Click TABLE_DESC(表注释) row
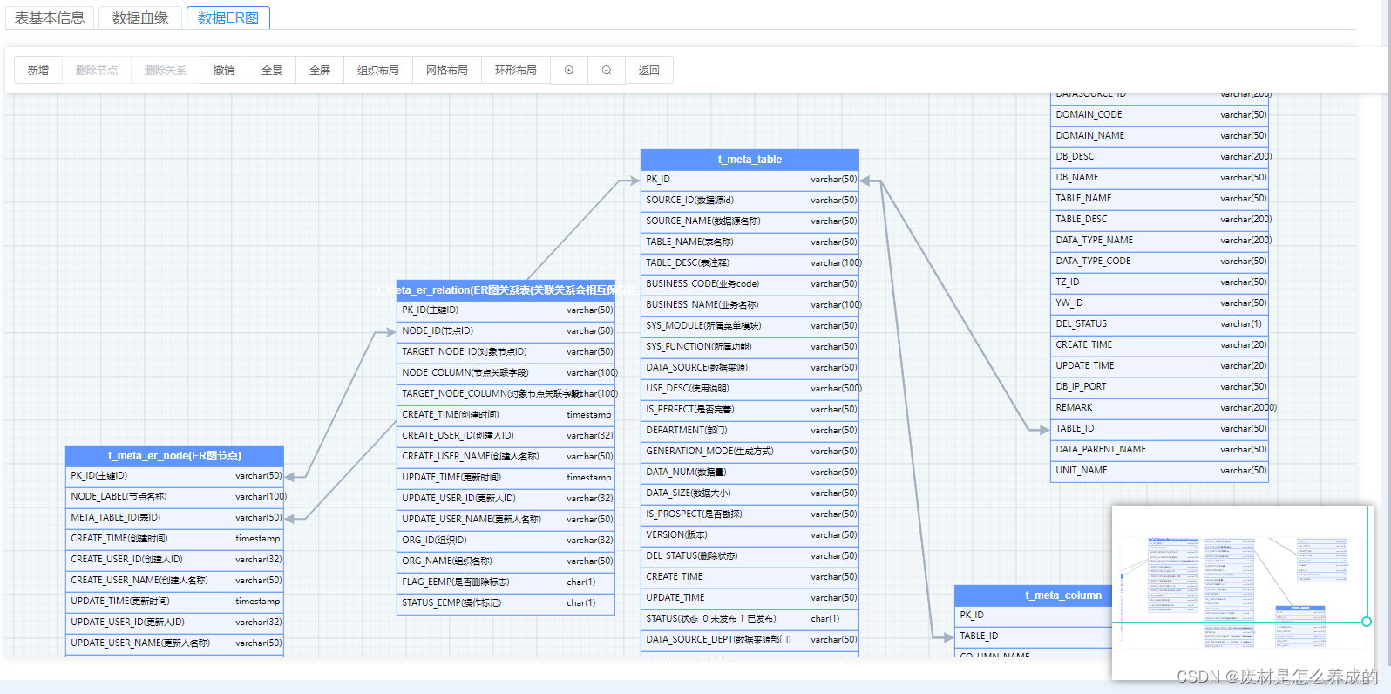The width and height of the screenshot is (1391, 694). click(750, 263)
